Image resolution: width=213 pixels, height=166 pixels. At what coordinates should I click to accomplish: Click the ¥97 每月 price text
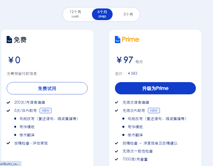tap(129, 60)
